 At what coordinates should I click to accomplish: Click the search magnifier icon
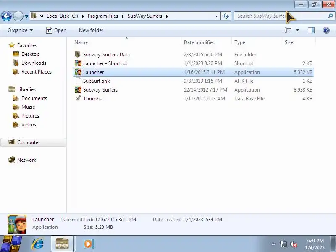(x=331, y=16)
